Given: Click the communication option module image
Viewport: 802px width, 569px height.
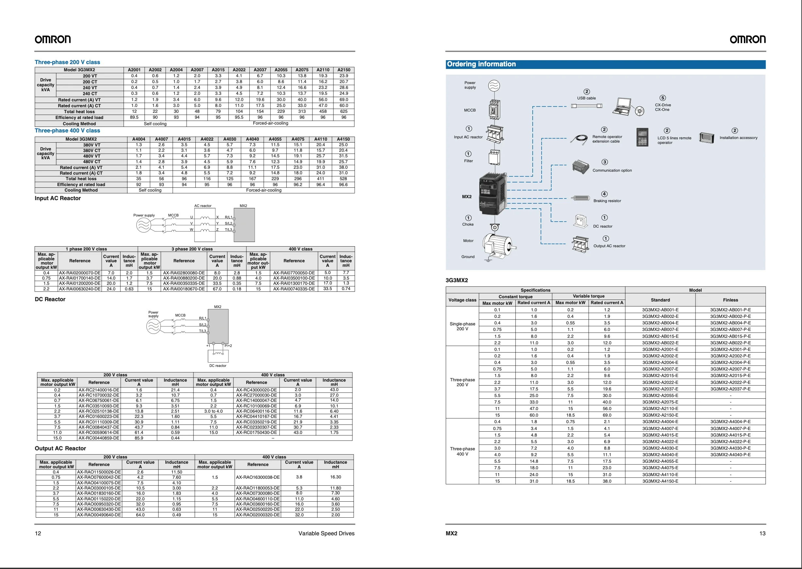Looking at the screenshot, I should coord(580,167).
